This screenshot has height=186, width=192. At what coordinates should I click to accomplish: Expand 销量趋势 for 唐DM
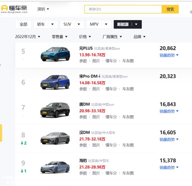coord(169,111)
